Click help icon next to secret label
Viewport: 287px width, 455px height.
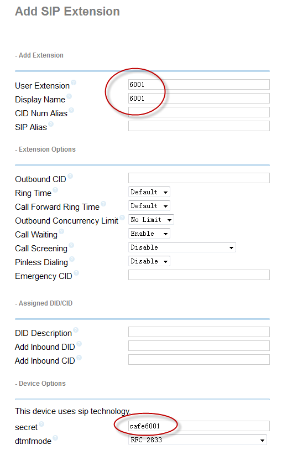(x=41, y=424)
